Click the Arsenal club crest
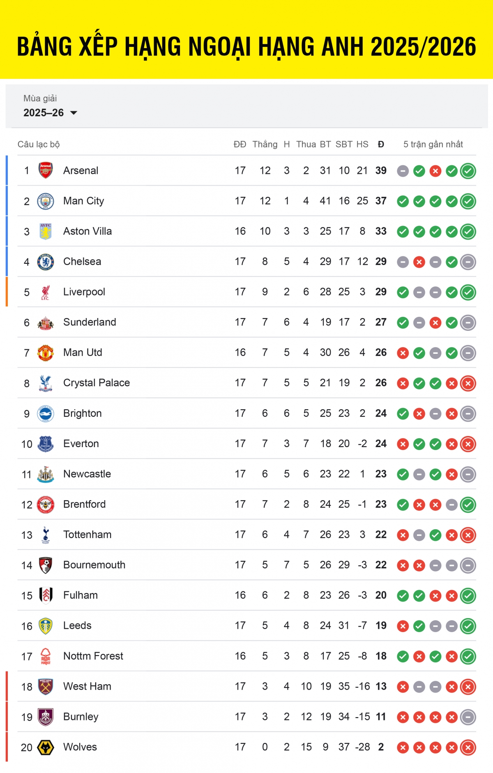This screenshot has height=773, width=493. (x=46, y=171)
